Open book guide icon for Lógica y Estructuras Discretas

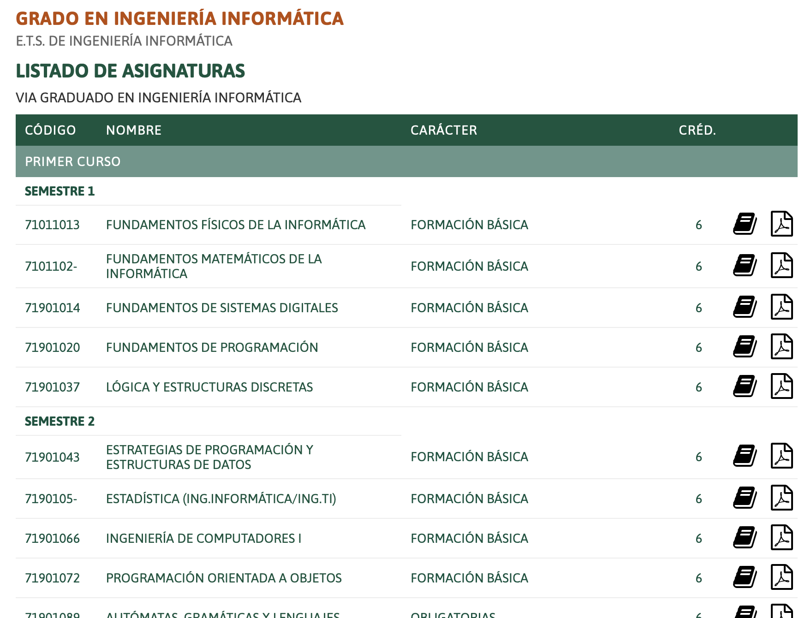[x=745, y=386]
